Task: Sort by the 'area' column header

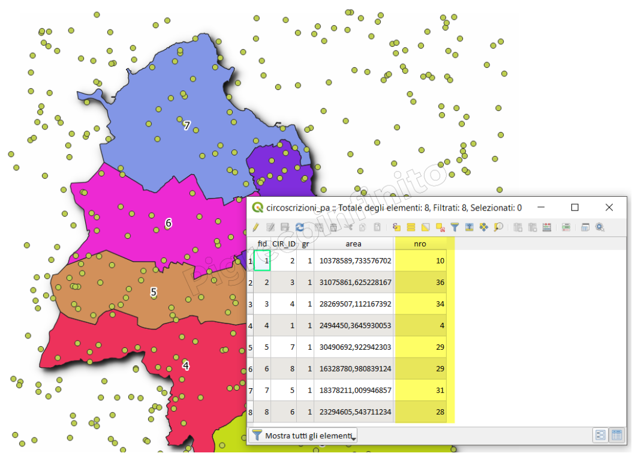Action: [353, 244]
